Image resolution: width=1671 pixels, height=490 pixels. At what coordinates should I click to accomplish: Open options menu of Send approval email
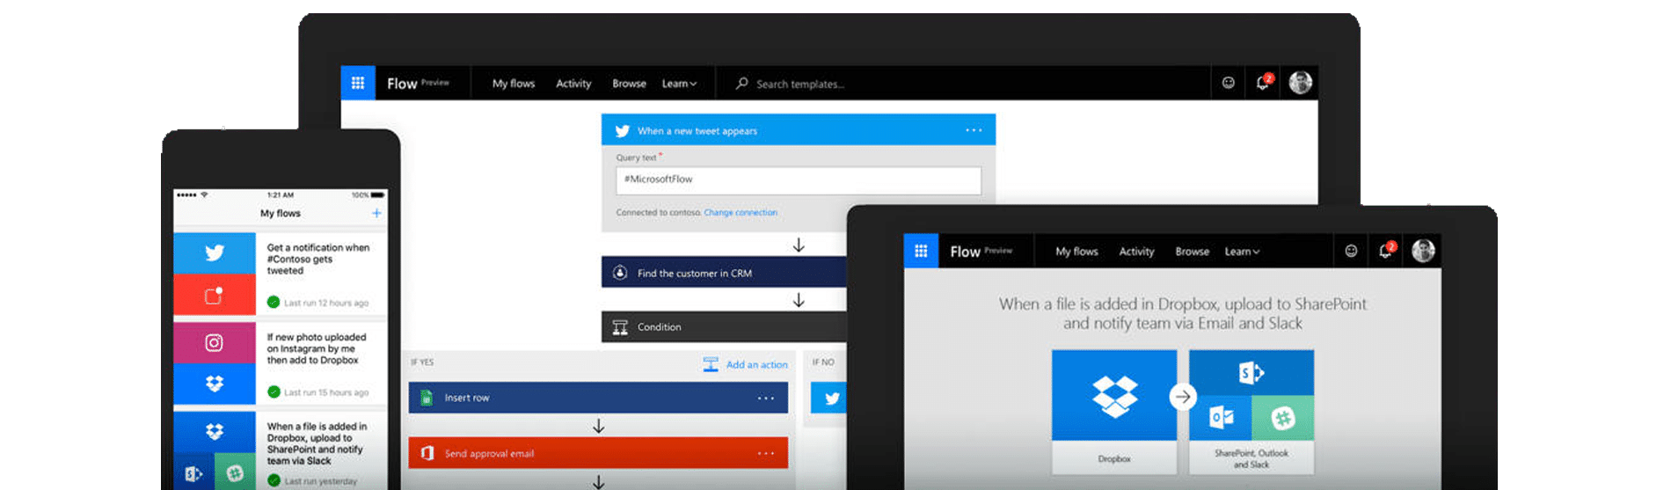point(766,453)
